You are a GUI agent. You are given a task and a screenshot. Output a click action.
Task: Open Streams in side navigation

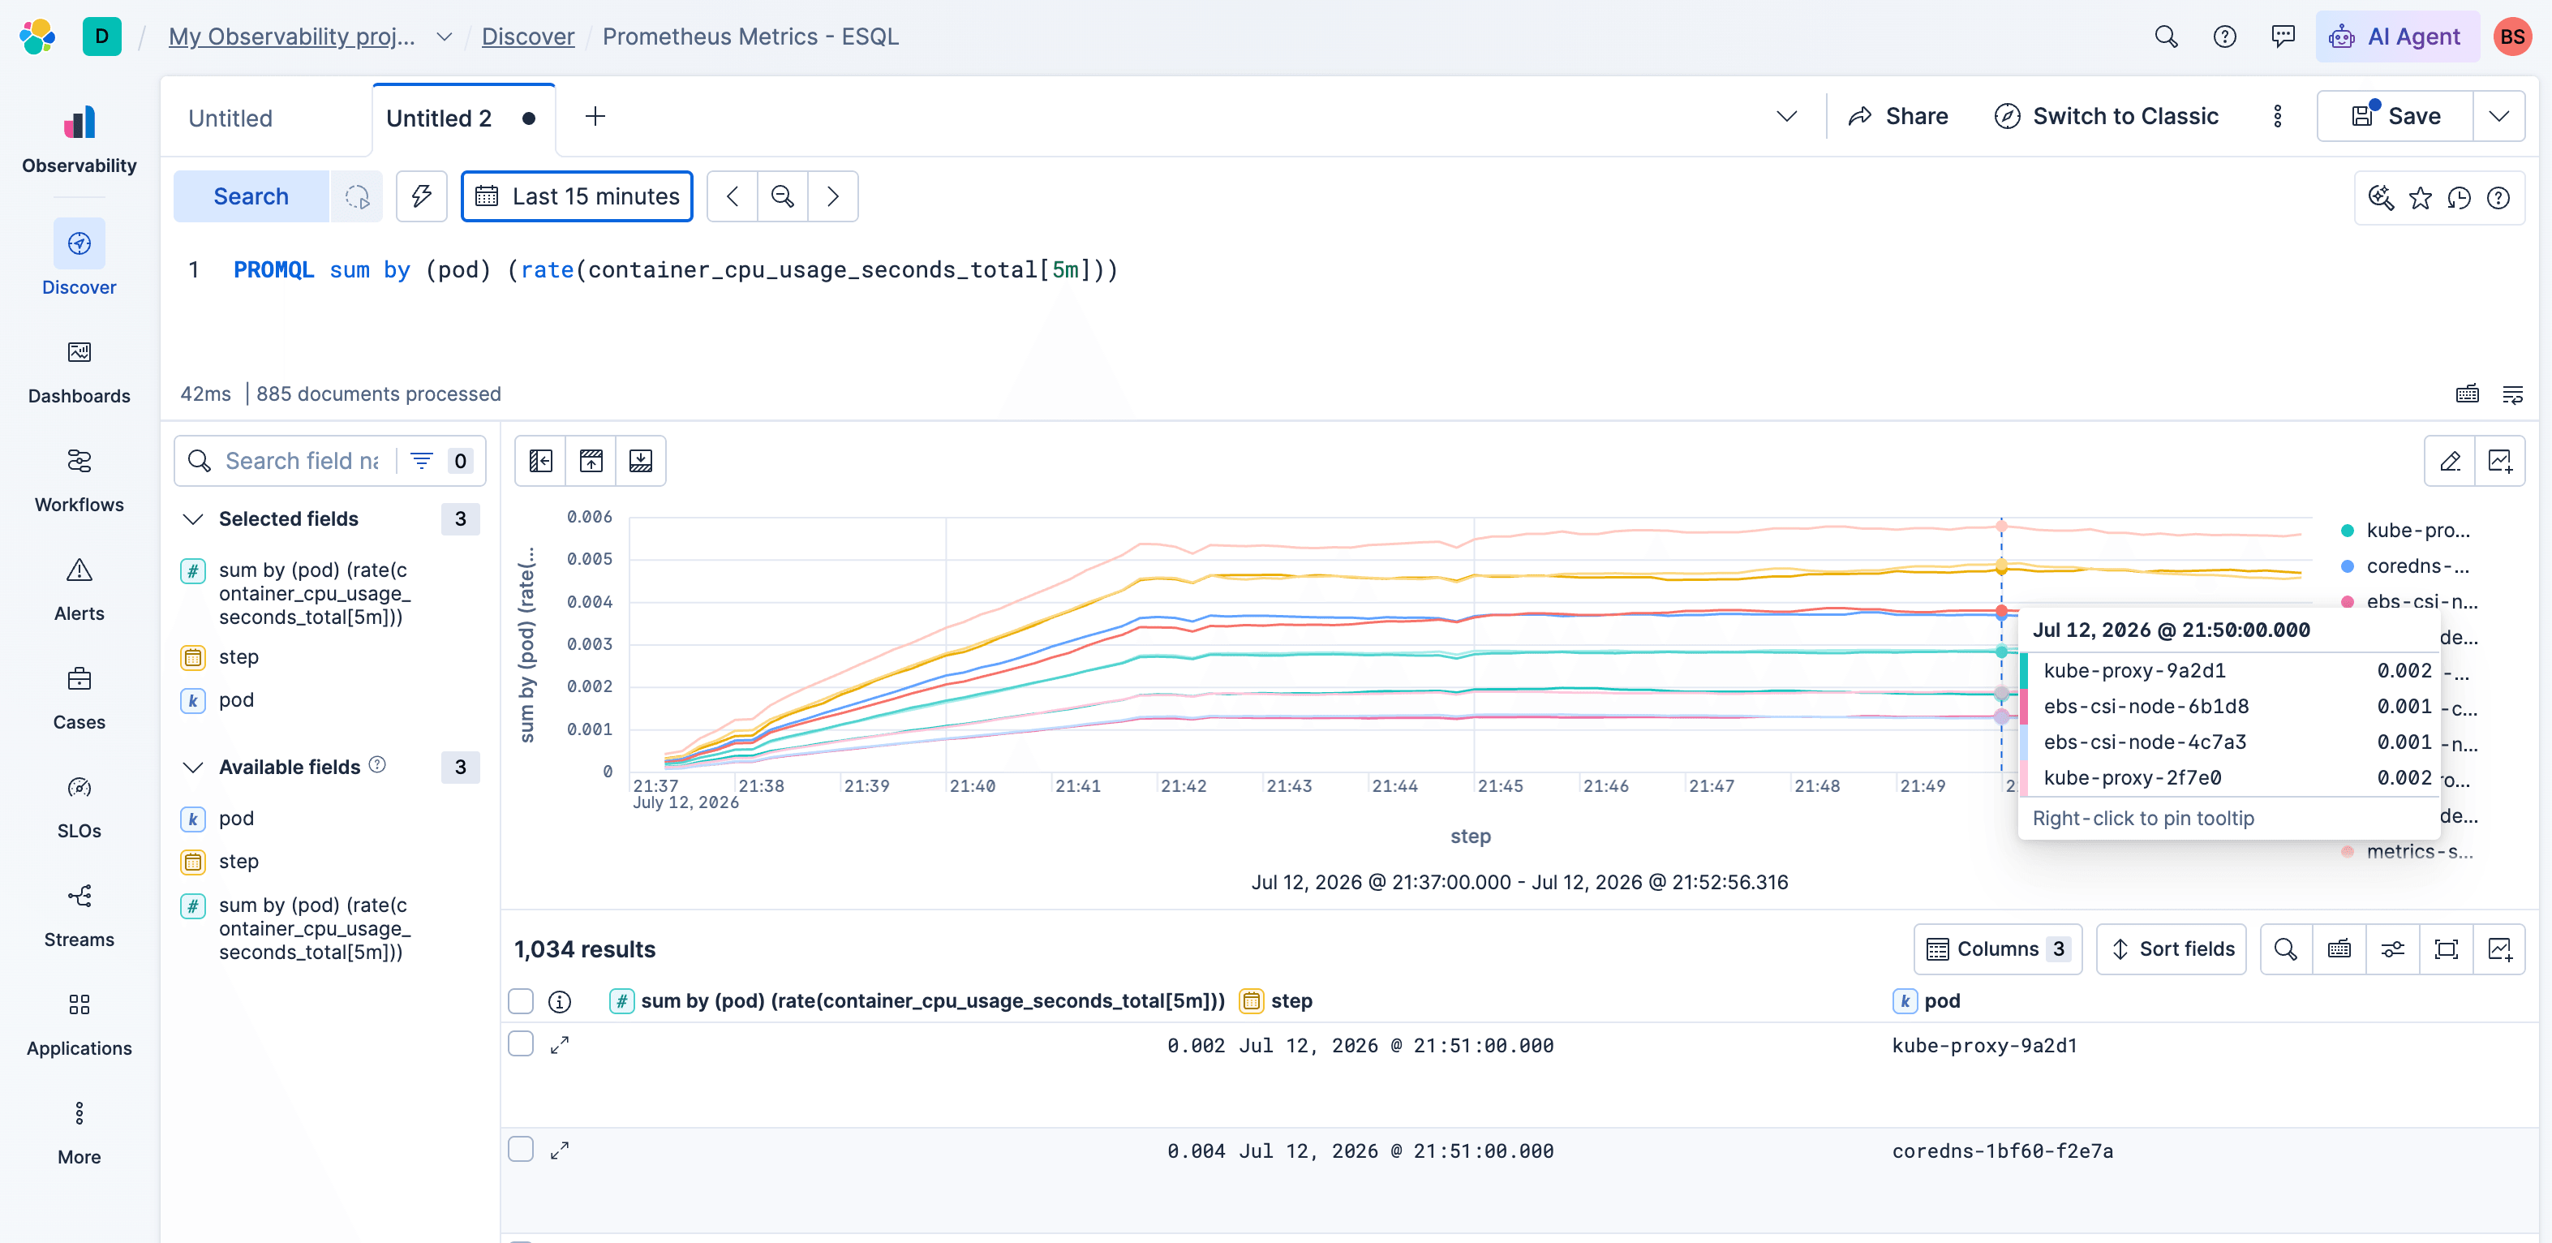pyautogui.click(x=79, y=916)
